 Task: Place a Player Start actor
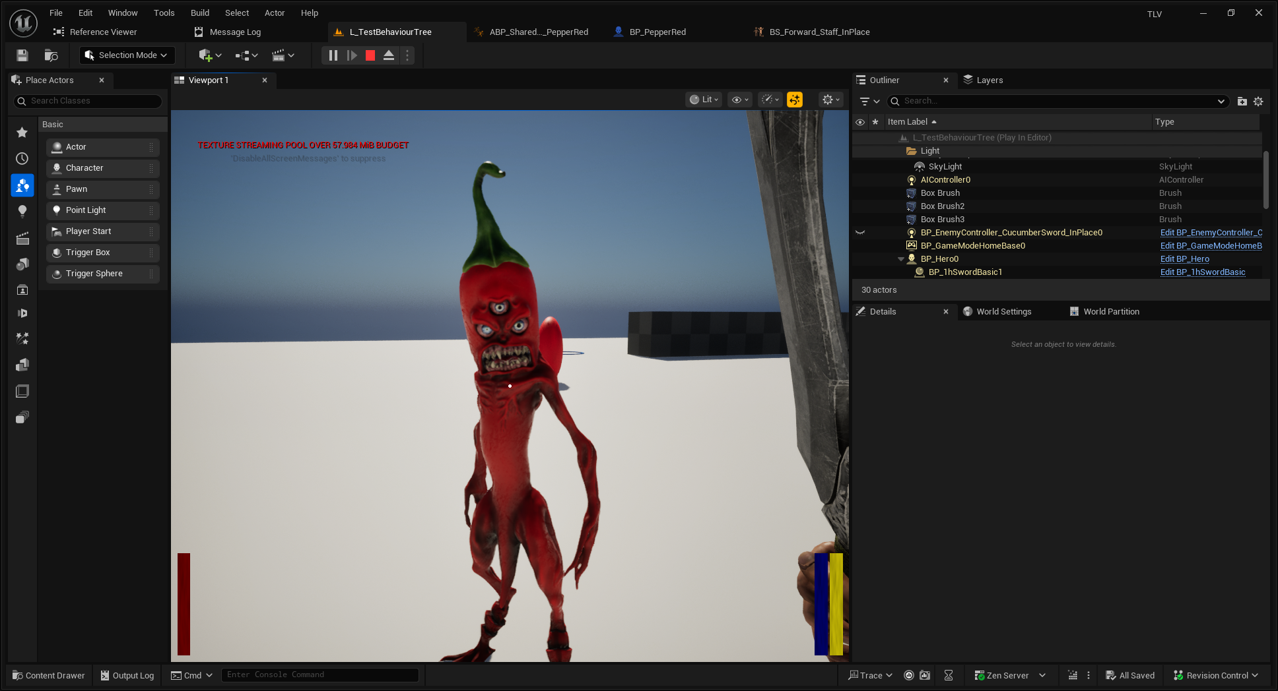(103, 231)
